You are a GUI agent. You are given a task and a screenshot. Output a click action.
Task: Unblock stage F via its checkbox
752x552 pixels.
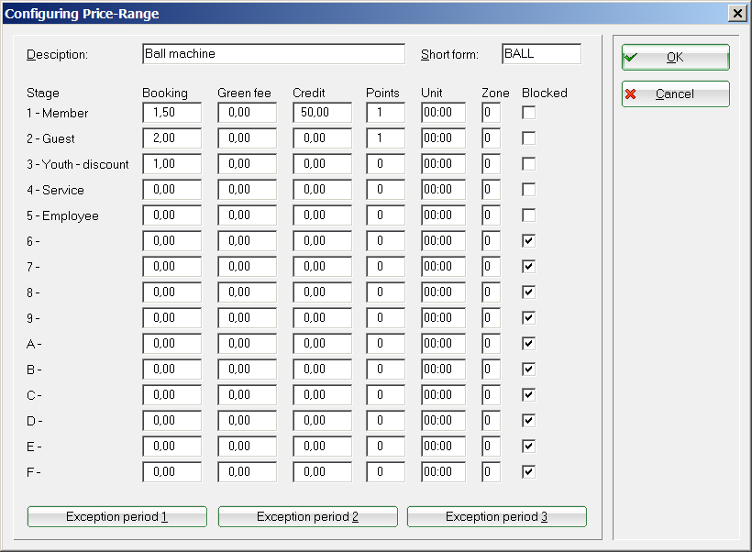coord(528,472)
